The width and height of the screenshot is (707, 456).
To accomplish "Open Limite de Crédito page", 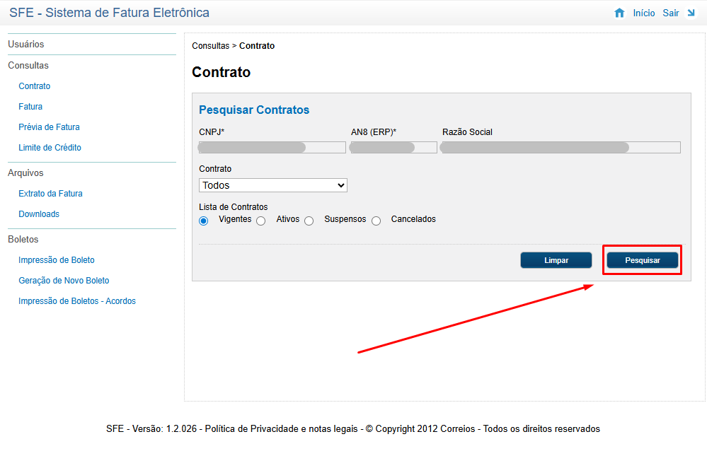I will (x=50, y=148).
